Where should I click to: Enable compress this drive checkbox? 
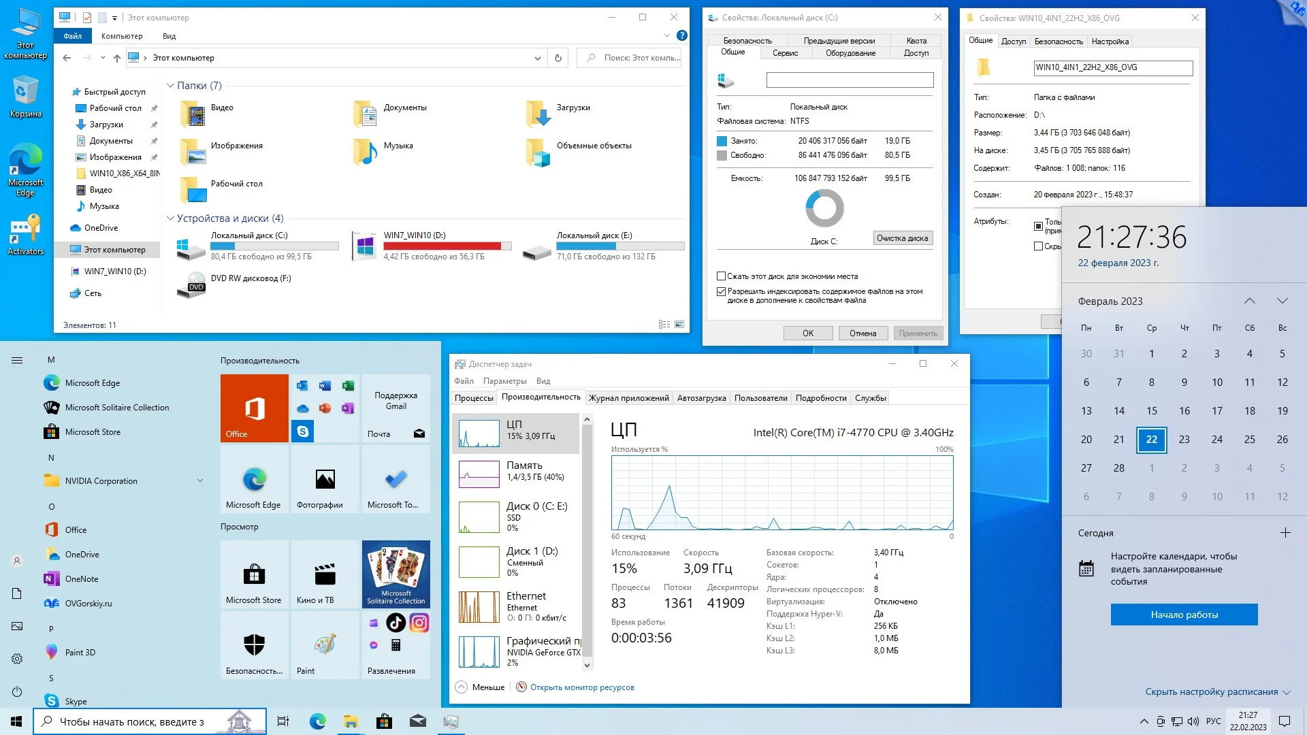(x=721, y=276)
